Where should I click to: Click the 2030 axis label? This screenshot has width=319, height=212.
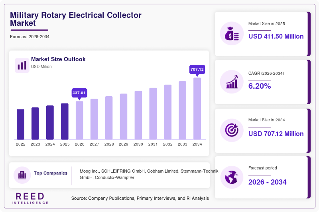(x=138, y=144)
